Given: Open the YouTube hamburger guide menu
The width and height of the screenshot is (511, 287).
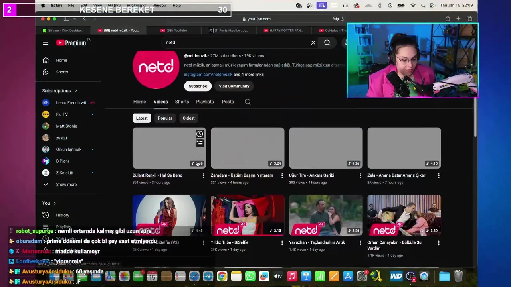Looking at the screenshot, I should click(46, 43).
